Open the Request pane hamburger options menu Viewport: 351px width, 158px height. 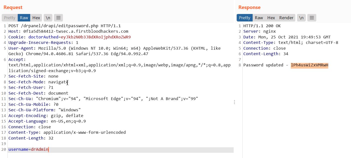click(x=58, y=18)
